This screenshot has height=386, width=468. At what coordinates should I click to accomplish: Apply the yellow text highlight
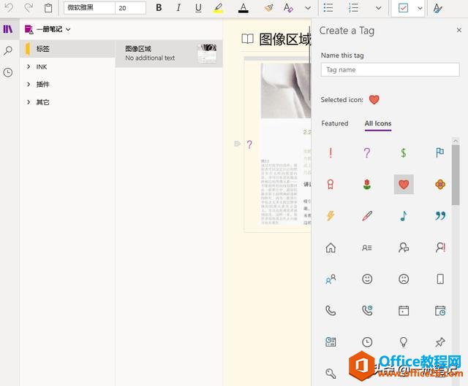point(218,8)
